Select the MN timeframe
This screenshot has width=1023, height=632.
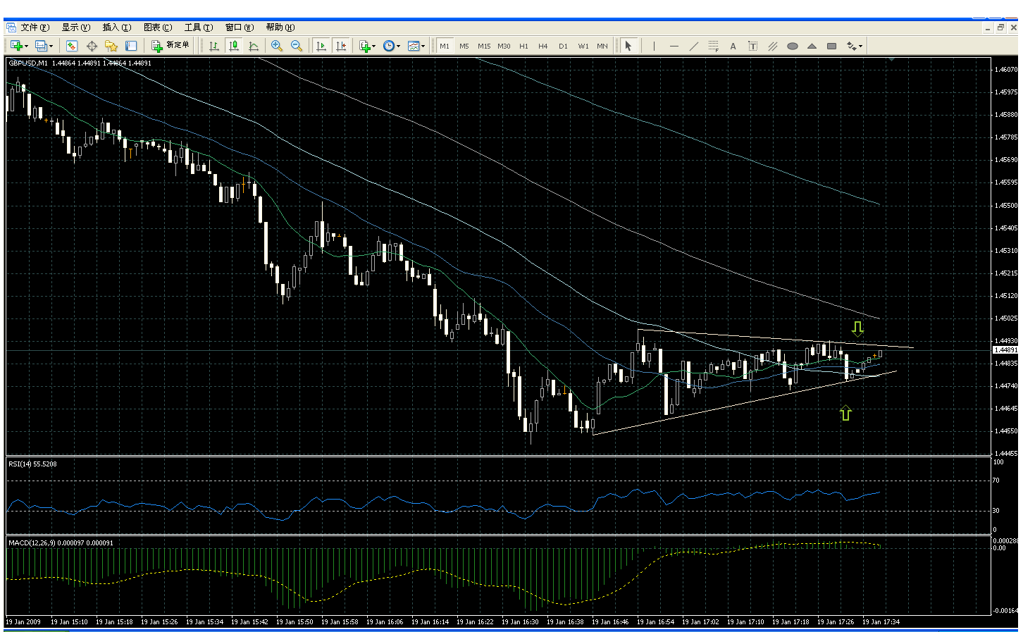(x=602, y=46)
